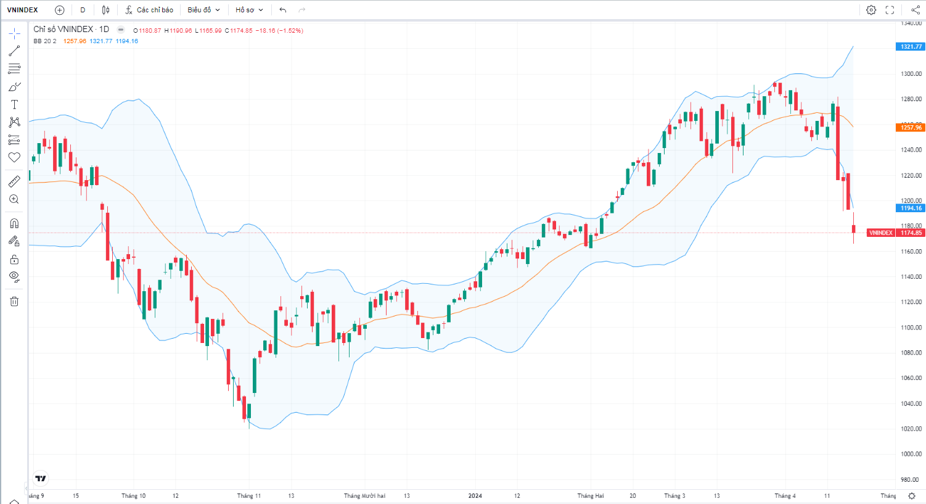
Task: Click the Tháng Hai time axis label
Action: (x=591, y=496)
